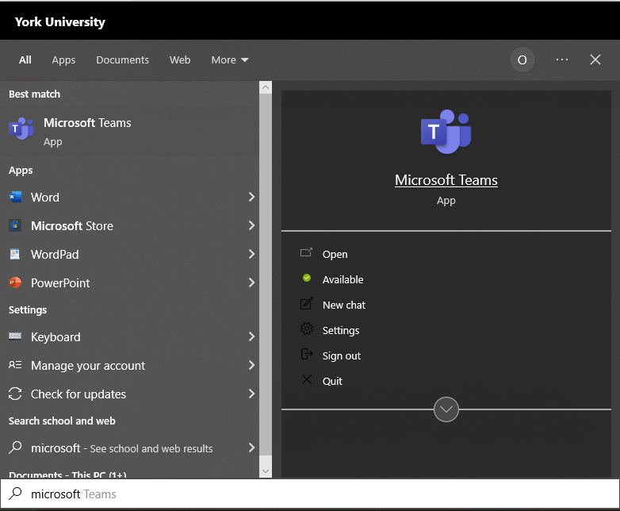
Task: Click the Settings gear icon in Teams actions
Action: 307,328
